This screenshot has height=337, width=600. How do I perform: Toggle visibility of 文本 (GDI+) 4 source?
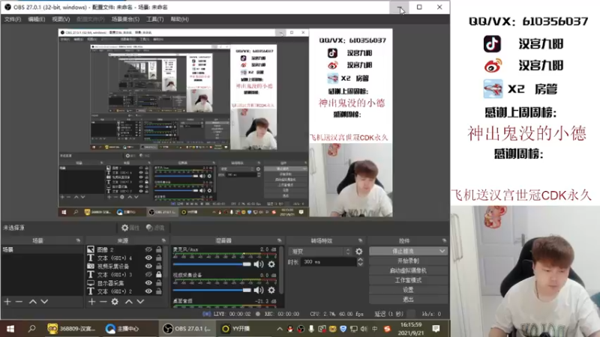tap(148, 258)
